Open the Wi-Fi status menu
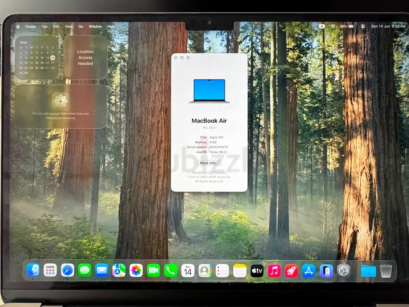409x307 pixels. click(333, 26)
